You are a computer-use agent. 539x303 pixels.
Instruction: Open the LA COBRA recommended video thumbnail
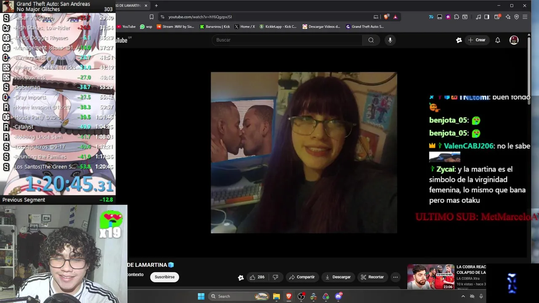click(431, 277)
